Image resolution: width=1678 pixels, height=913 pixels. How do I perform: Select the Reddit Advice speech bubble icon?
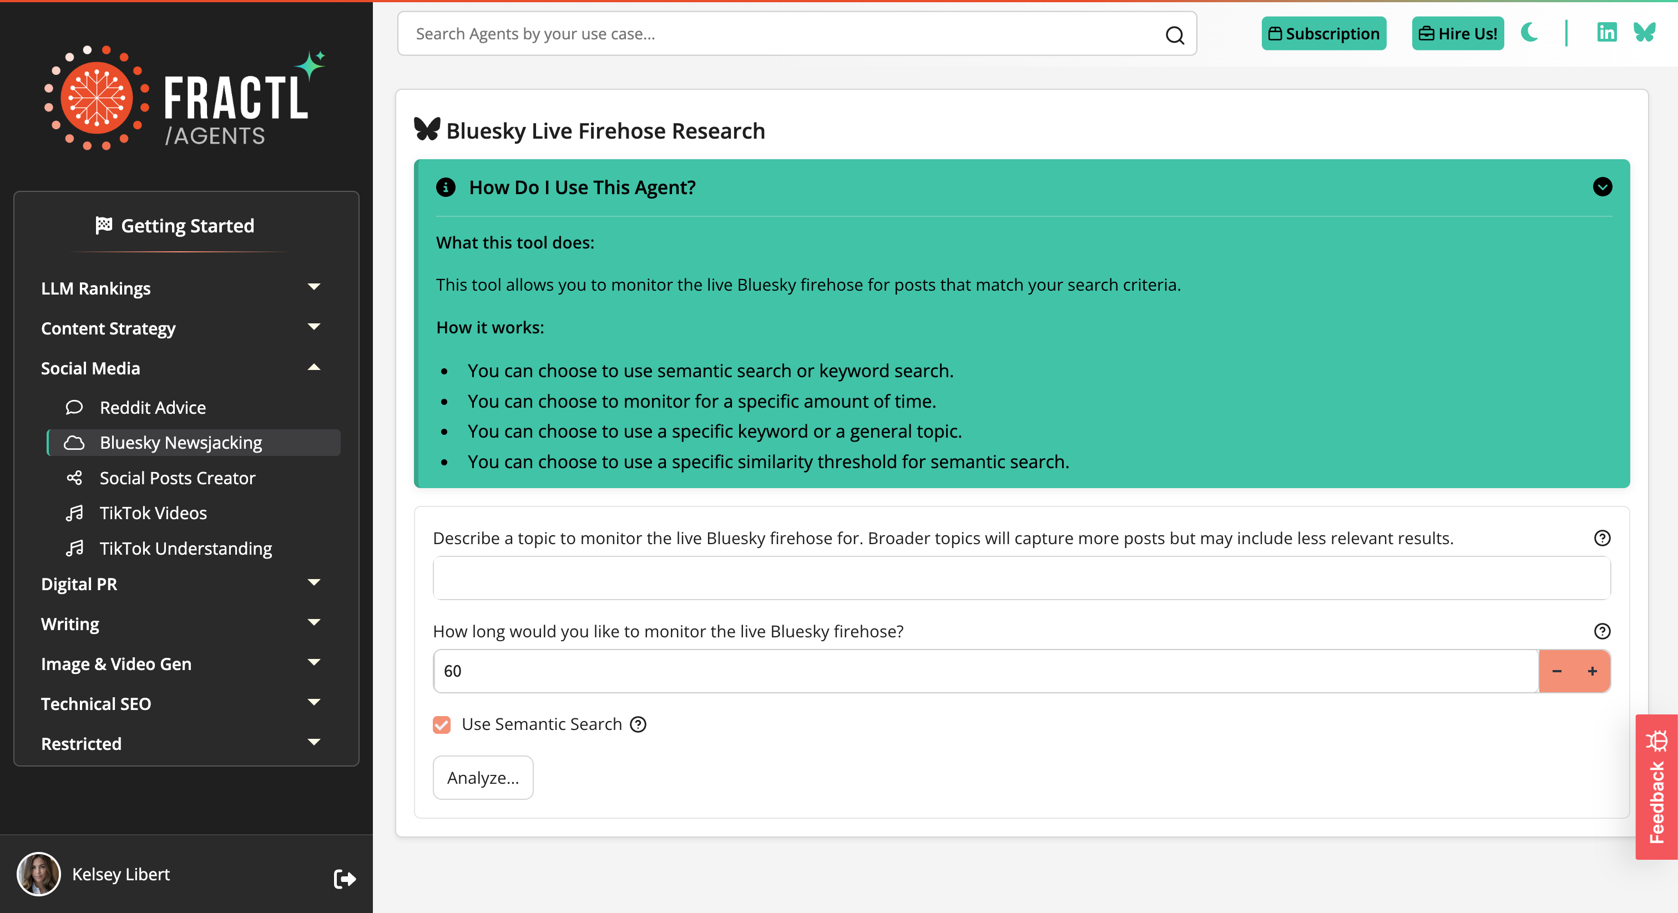click(x=74, y=407)
